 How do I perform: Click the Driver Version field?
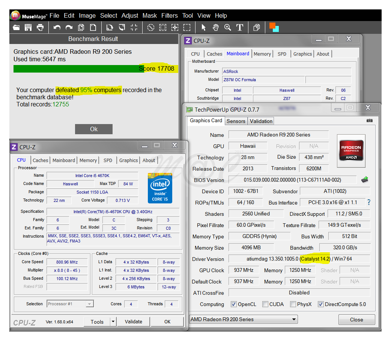click(x=299, y=259)
